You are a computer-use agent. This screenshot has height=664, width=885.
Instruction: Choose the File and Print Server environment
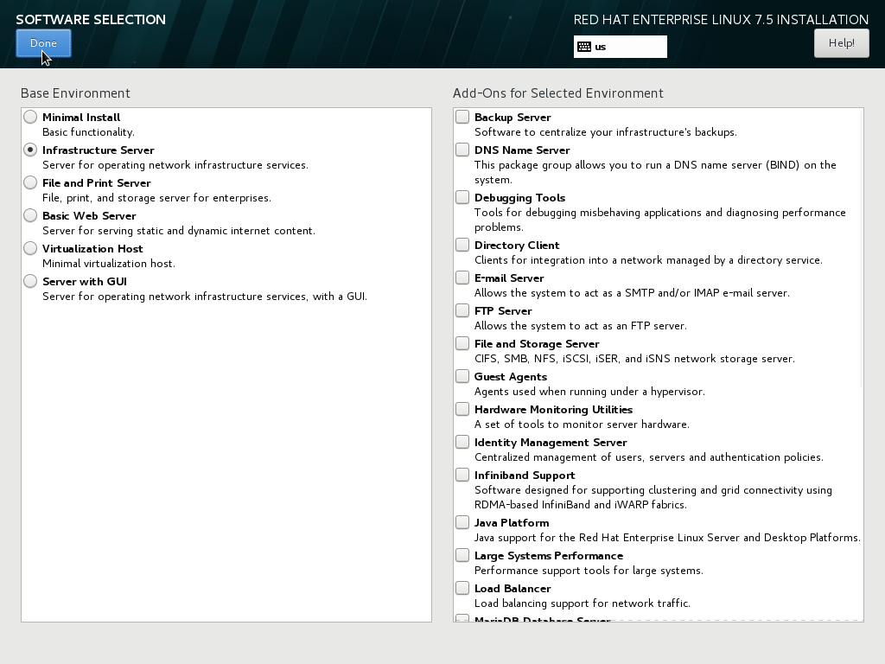coord(30,182)
